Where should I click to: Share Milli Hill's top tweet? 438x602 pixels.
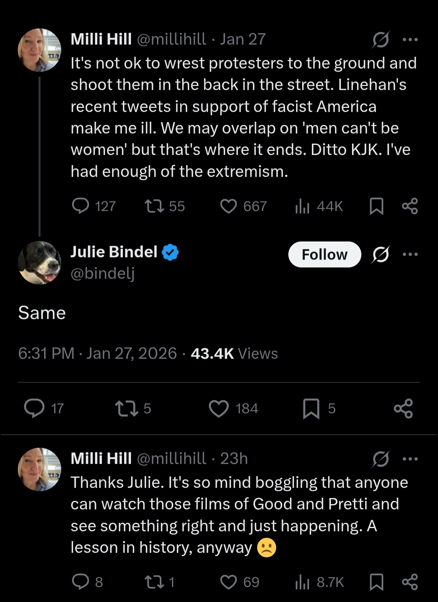click(x=410, y=206)
